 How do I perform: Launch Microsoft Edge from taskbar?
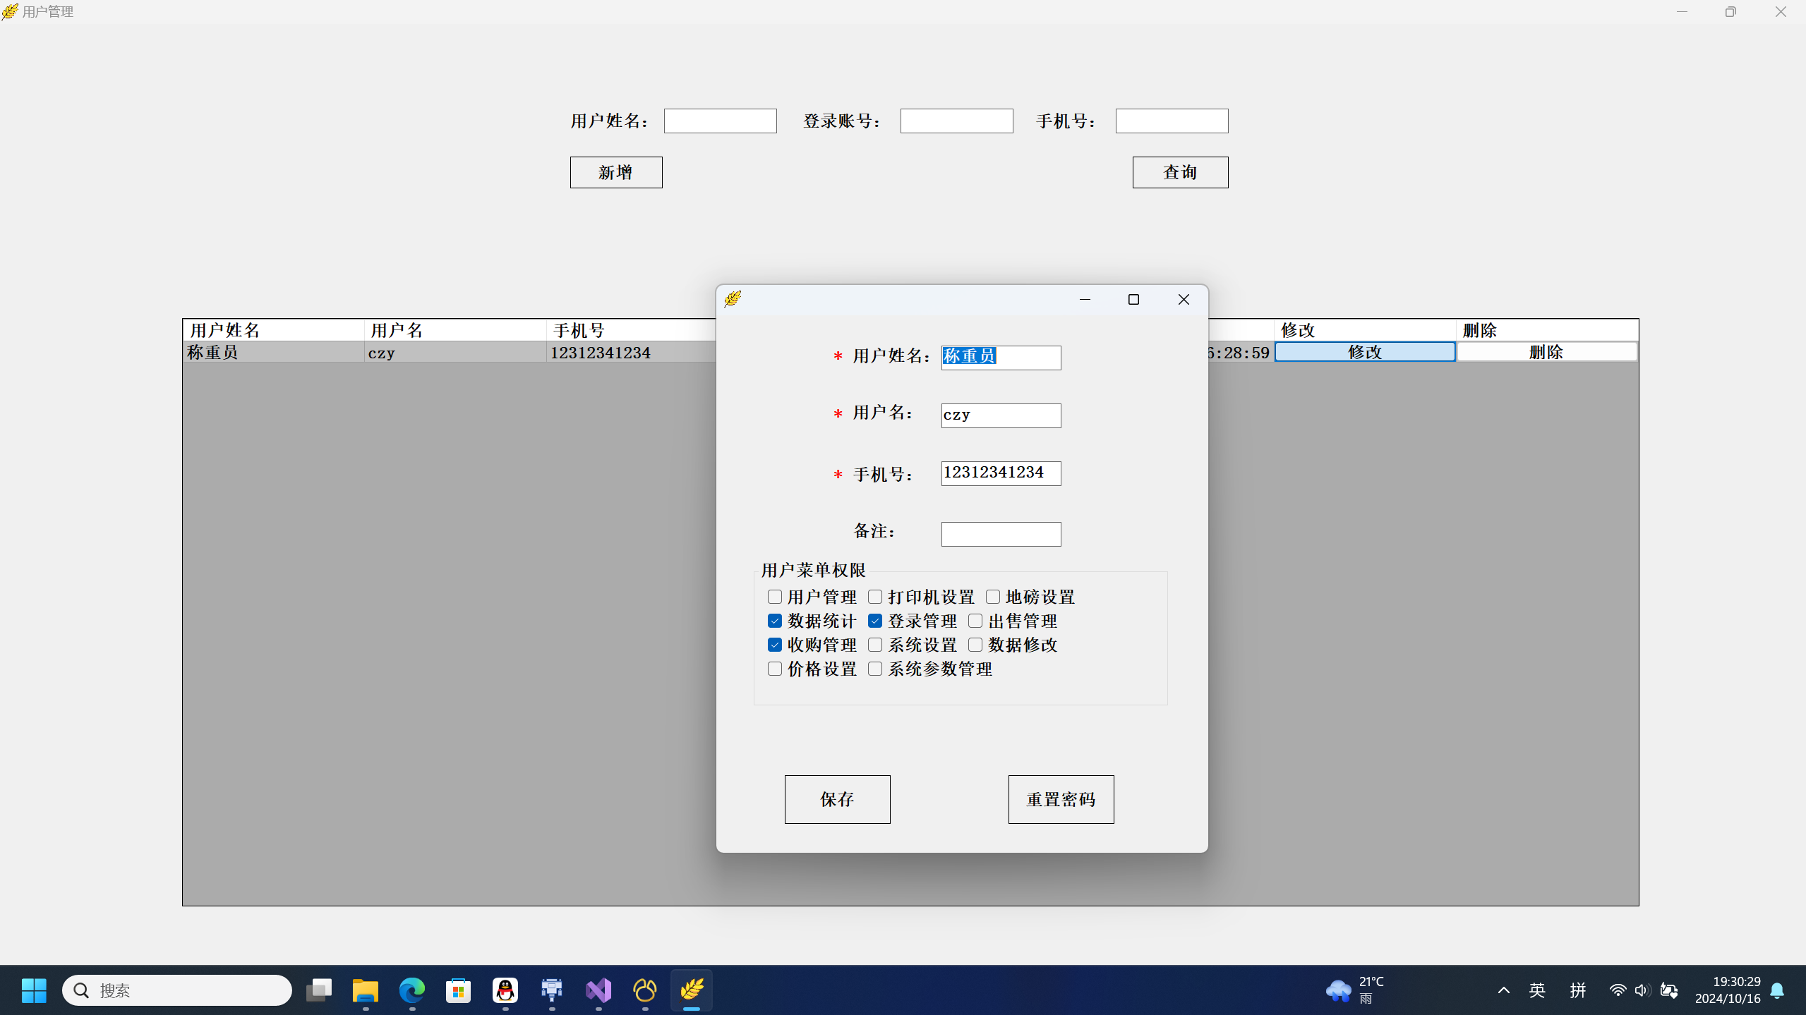click(412, 990)
